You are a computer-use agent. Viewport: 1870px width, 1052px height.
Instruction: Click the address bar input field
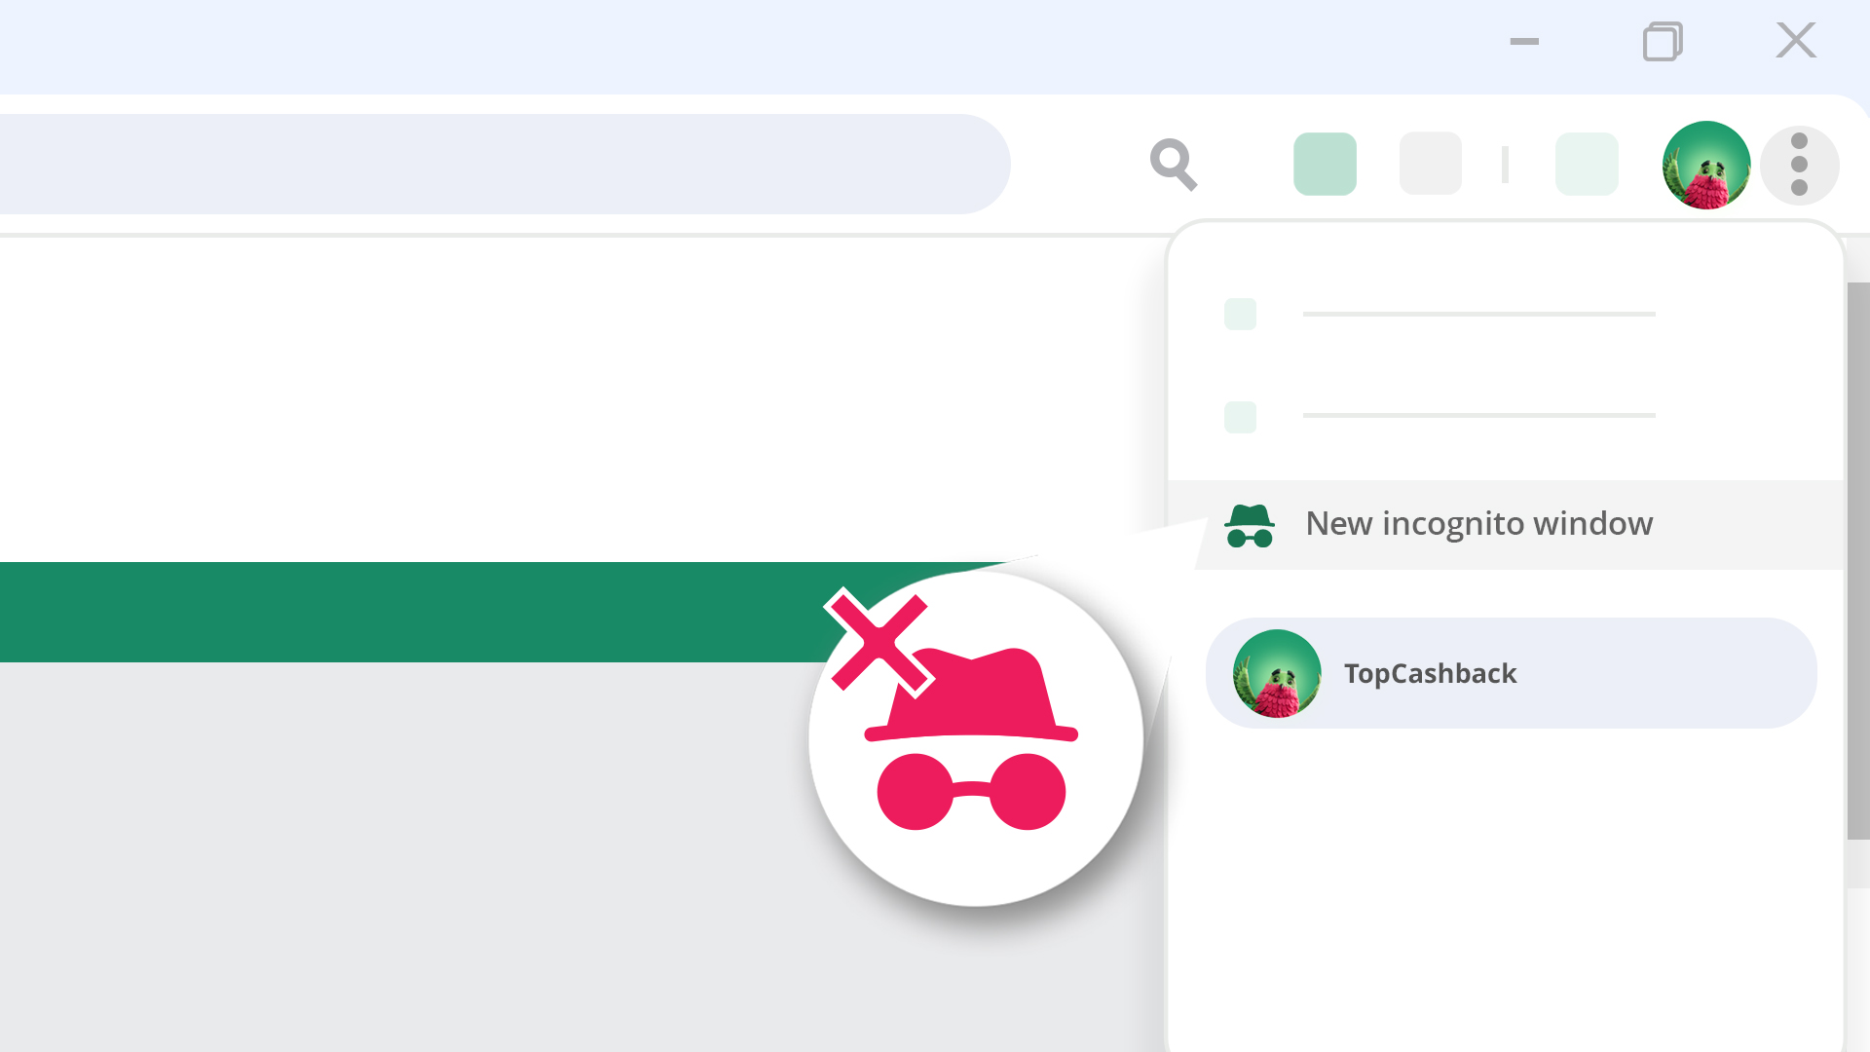tap(505, 163)
